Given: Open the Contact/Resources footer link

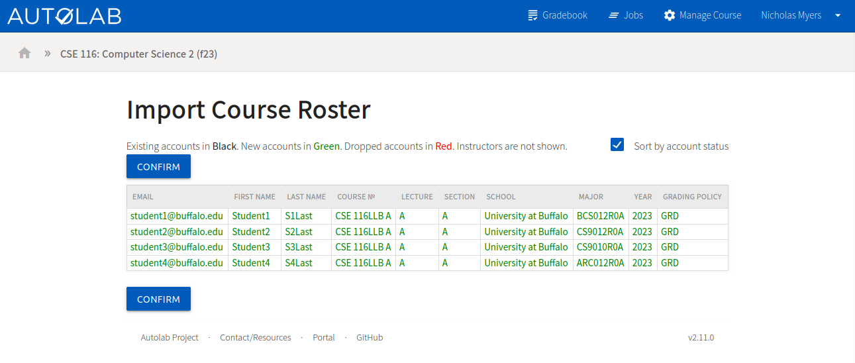Looking at the screenshot, I should pyautogui.click(x=256, y=337).
